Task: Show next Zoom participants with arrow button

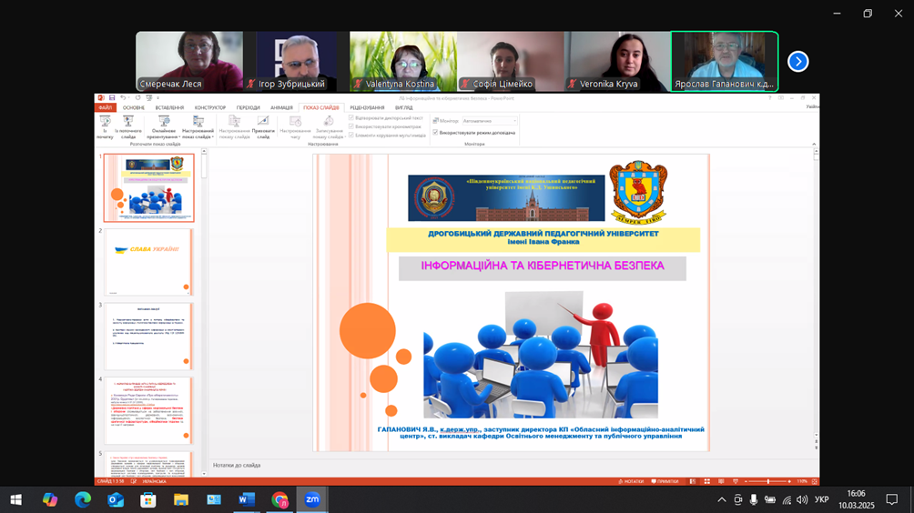Action: tap(797, 61)
